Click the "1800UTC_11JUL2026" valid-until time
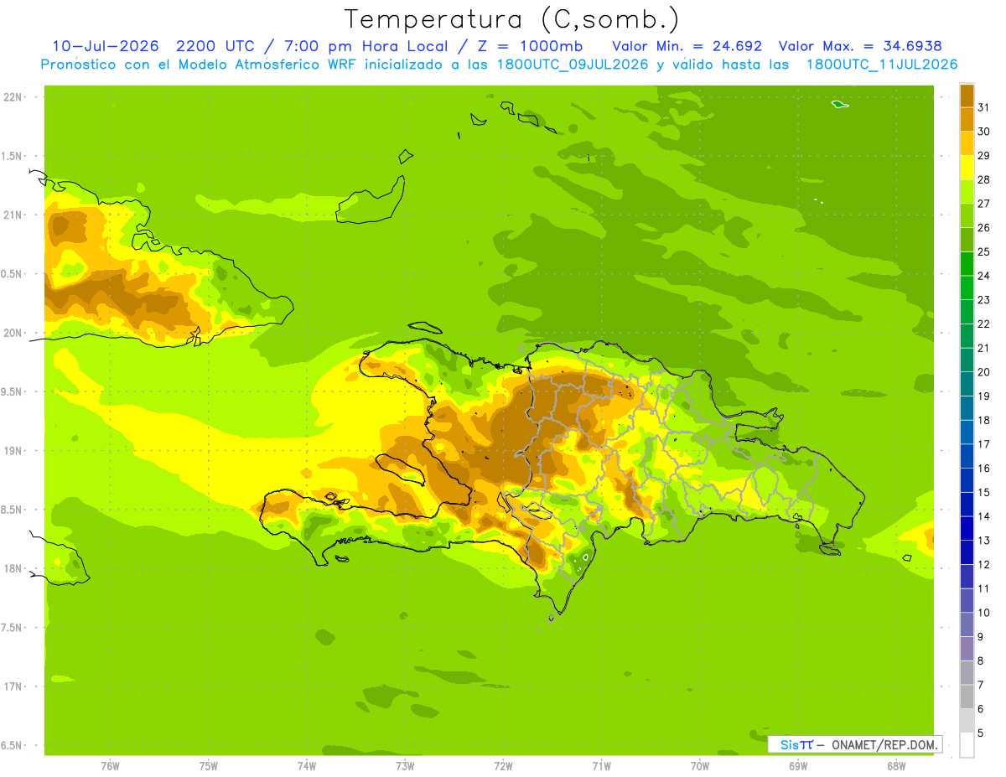The image size is (1006, 777). click(x=882, y=65)
